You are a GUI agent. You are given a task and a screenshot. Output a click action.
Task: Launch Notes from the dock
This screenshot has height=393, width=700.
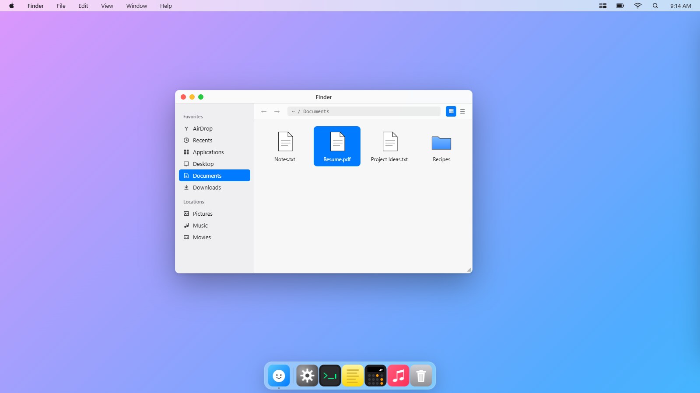point(353,376)
